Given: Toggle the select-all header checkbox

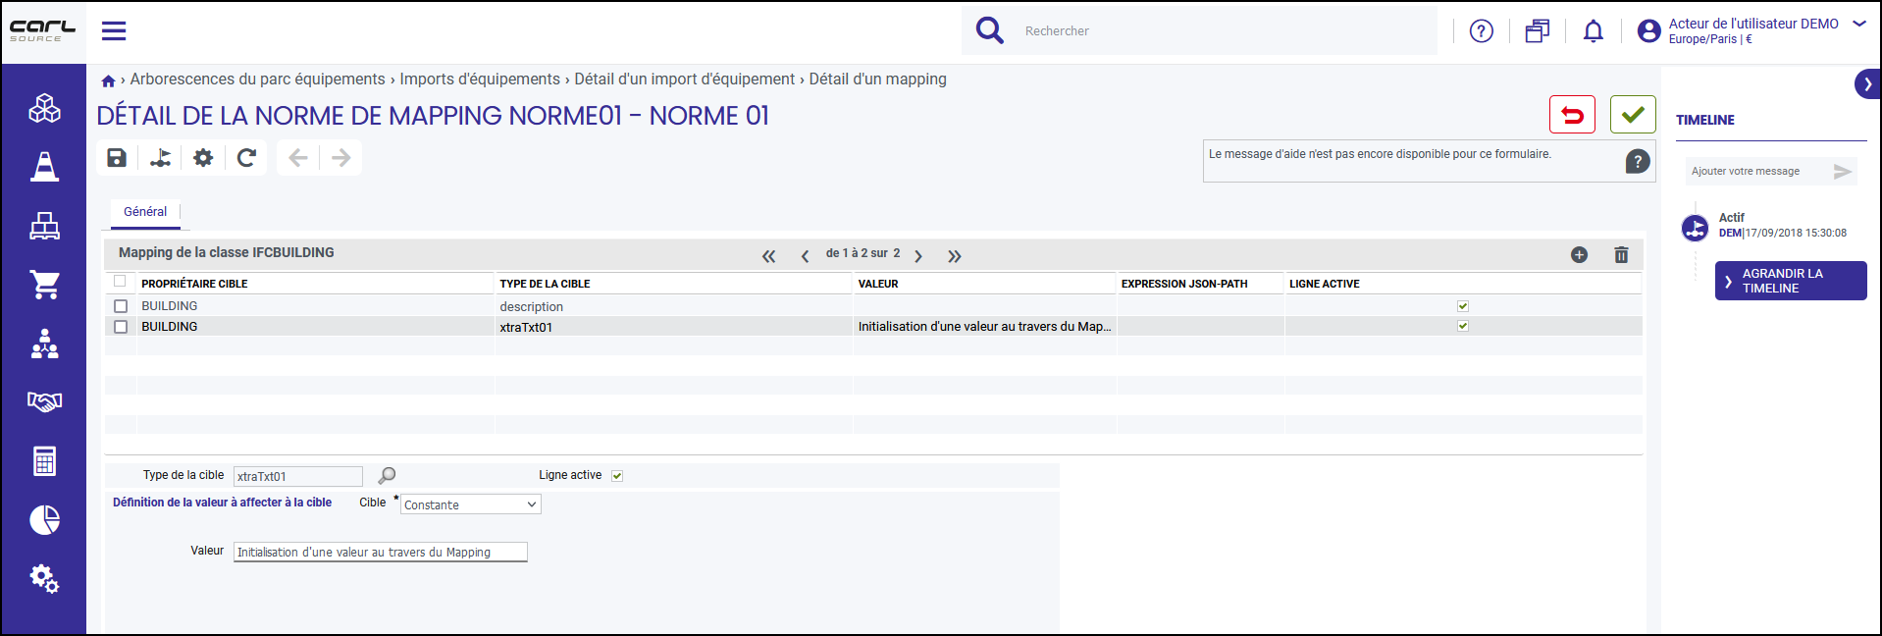Looking at the screenshot, I should [120, 281].
